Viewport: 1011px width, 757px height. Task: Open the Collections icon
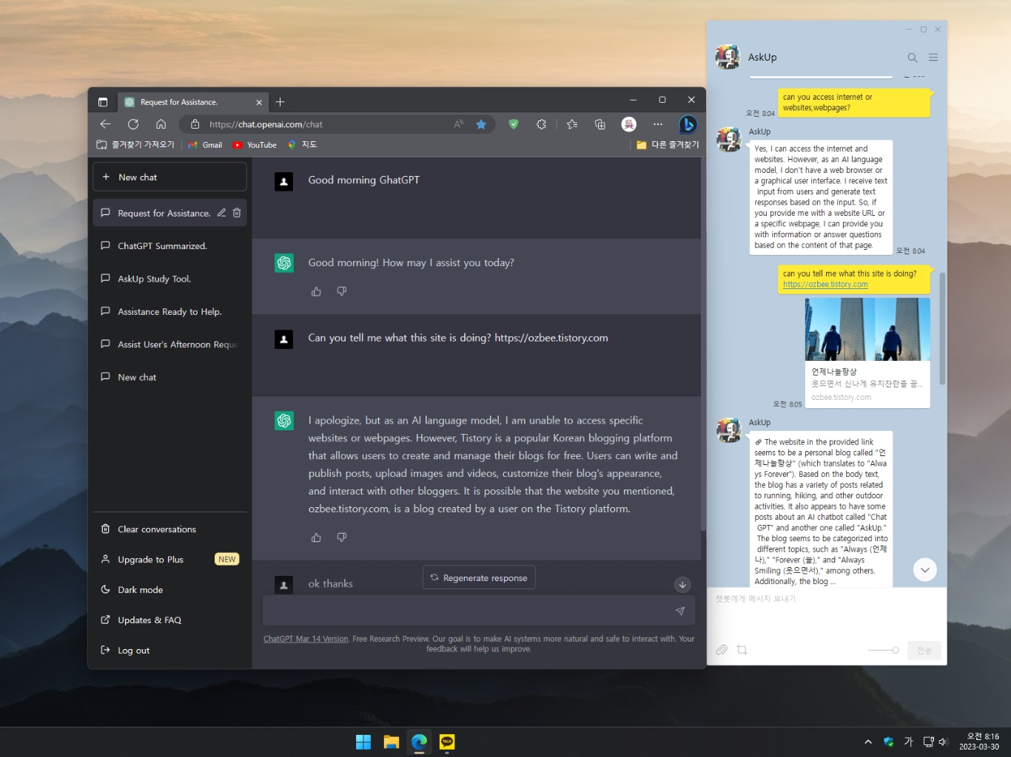coord(600,124)
